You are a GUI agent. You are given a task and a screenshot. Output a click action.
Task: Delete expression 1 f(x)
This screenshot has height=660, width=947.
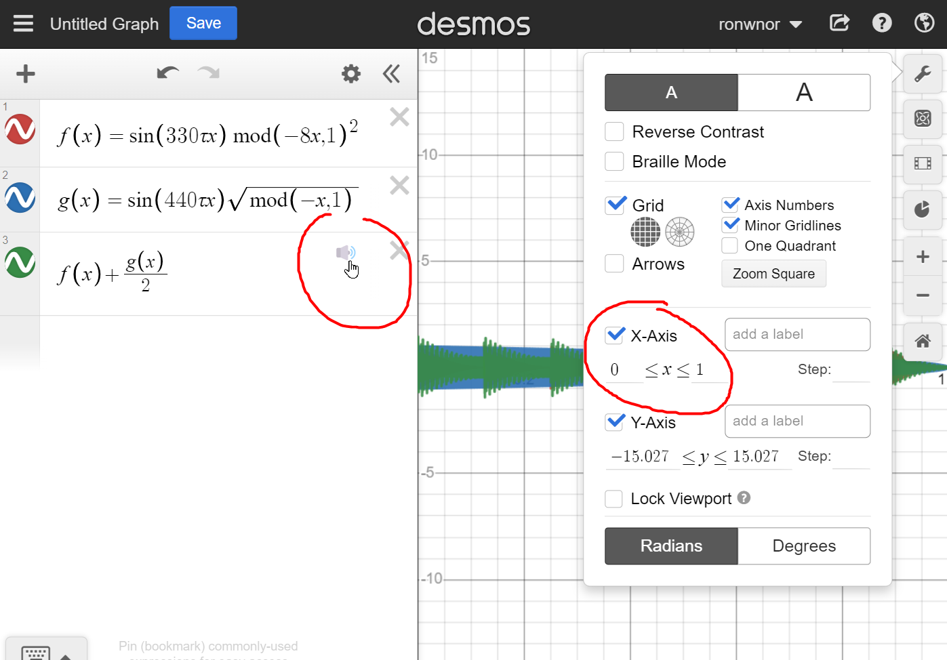399,117
